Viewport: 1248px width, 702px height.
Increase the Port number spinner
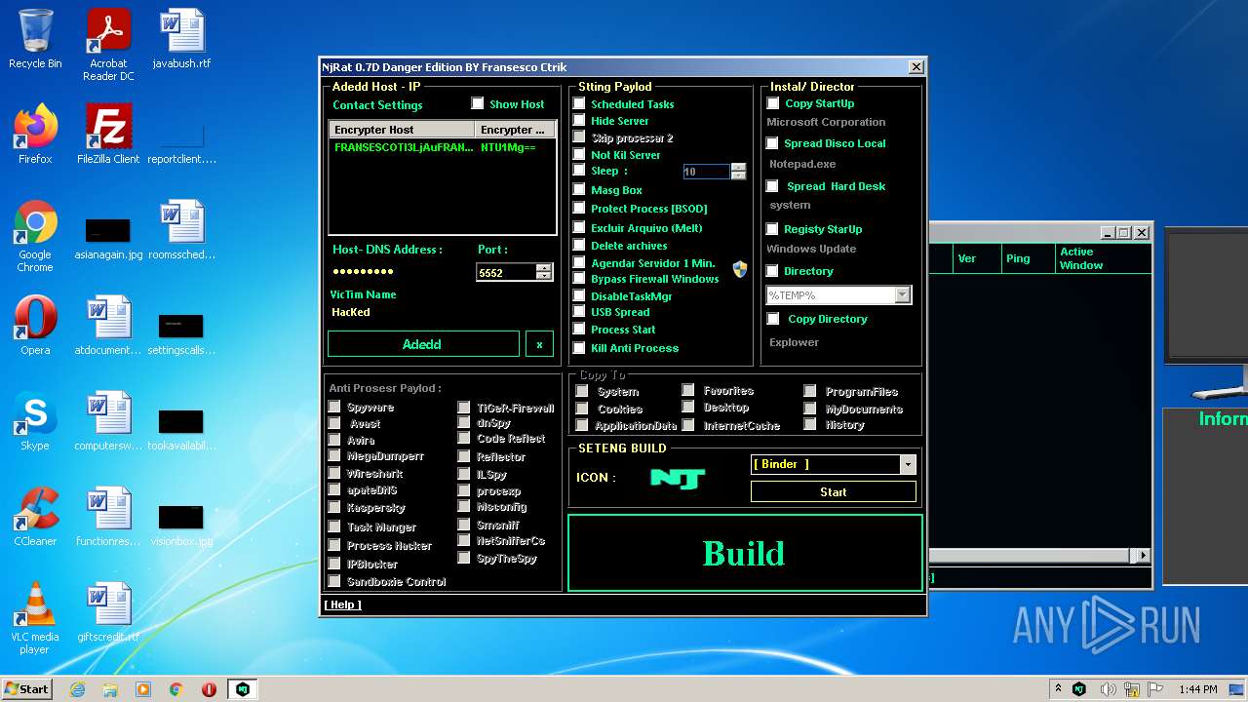tap(544, 268)
